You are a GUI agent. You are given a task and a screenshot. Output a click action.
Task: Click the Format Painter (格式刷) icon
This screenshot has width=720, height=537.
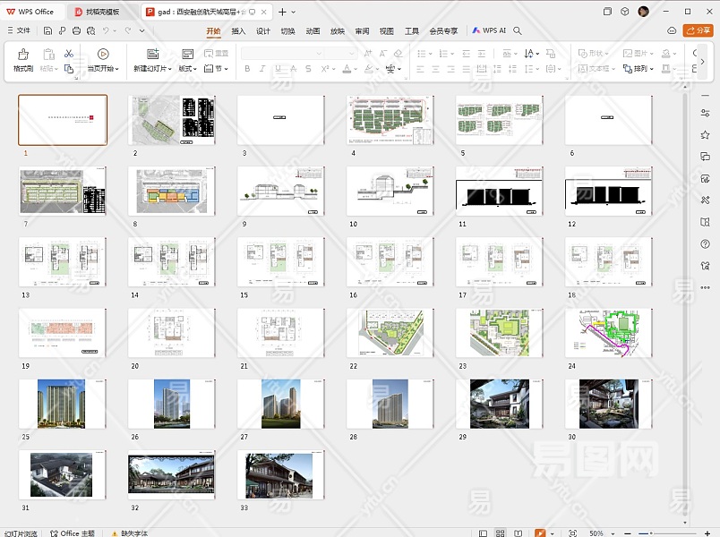click(x=22, y=55)
